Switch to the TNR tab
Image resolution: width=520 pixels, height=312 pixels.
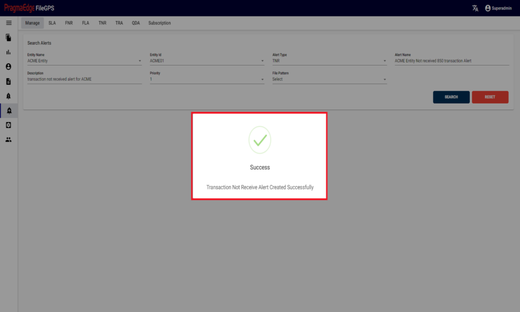click(x=103, y=23)
